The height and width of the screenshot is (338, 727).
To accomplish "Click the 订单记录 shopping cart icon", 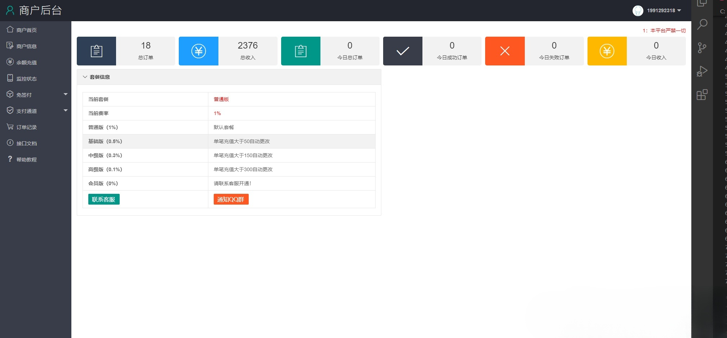I will click(10, 127).
